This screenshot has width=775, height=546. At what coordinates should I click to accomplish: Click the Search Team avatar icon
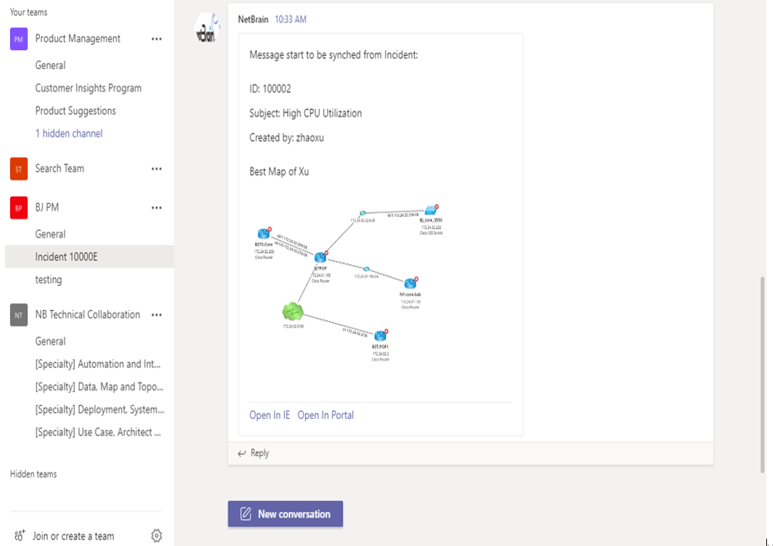click(x=19, y=169)
